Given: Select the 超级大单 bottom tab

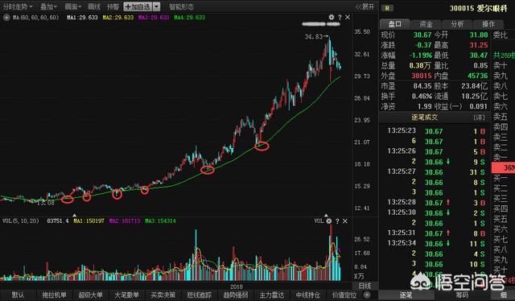Looking at the screenshot, I should (90, 295).
